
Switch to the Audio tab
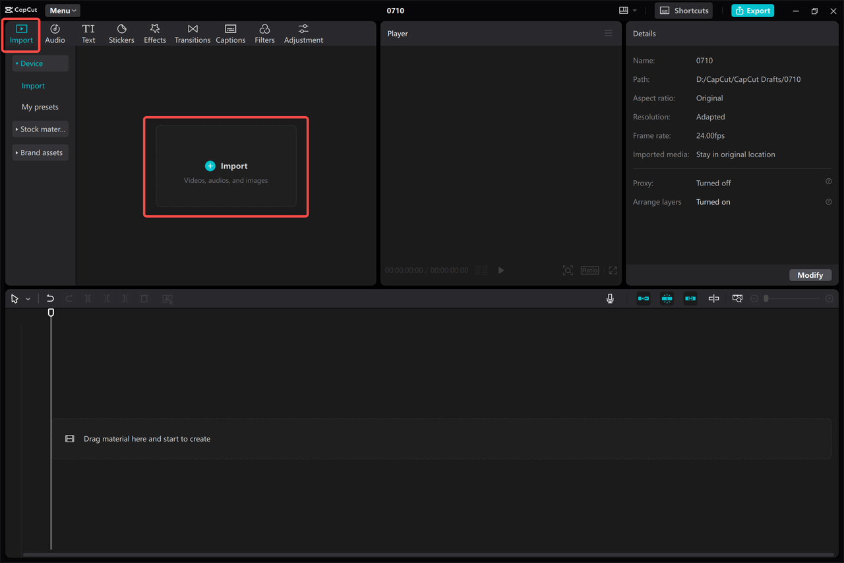[55, 33]
